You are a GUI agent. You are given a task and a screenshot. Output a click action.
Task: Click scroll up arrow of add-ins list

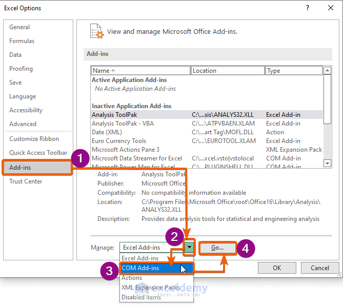[x=327, y=70]
